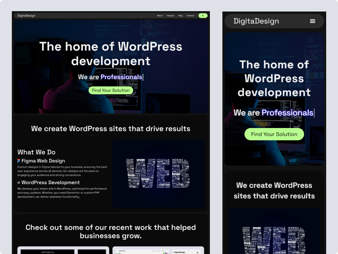The image size is (338, 254).
Task: Switch language with the green PL button
Action: (x=203, y=16)
